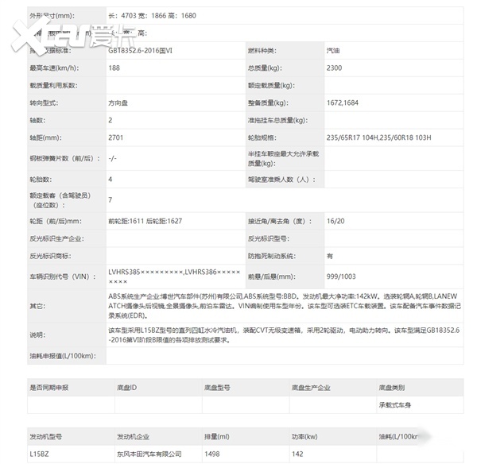Click the 油耗申报值(L/100km) label
This screenshot has height=464, width=477.
(63, 355)
